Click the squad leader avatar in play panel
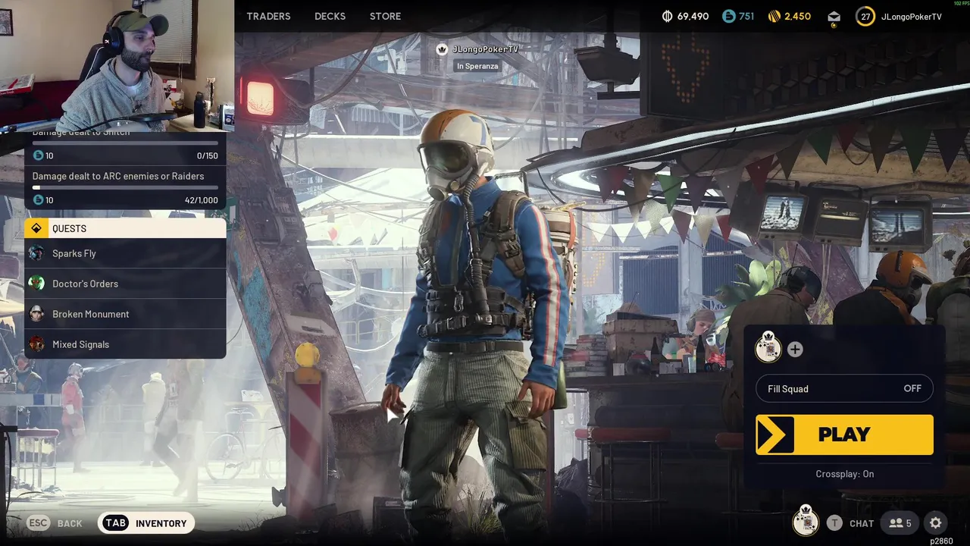The height and width of the screenshot is (546, 970). [768, 347]
